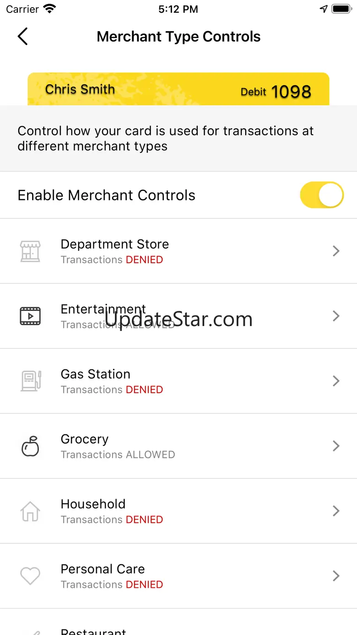Open Grocery chevron arrow
The image size is (357, 635).
tap(336, 446)
